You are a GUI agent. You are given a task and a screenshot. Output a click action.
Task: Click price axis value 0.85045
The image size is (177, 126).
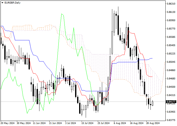pyautogui.click(x=171, y=62)
